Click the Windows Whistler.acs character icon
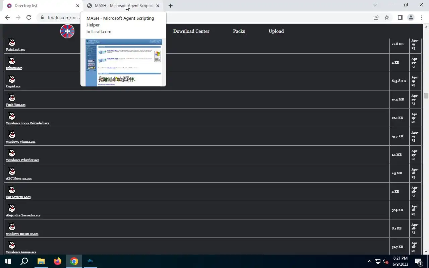The width and height of the screenshot is (429, 268). tap(12, 153)
